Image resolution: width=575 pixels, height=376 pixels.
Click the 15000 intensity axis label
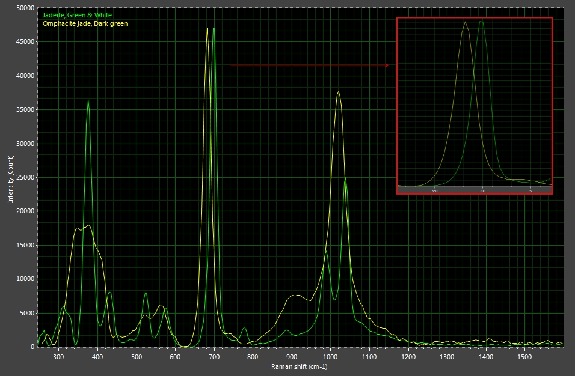pos(26,245)
